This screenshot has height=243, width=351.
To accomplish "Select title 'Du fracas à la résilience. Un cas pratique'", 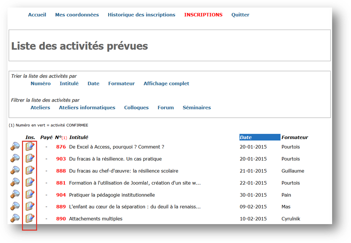I will [115, 159].
